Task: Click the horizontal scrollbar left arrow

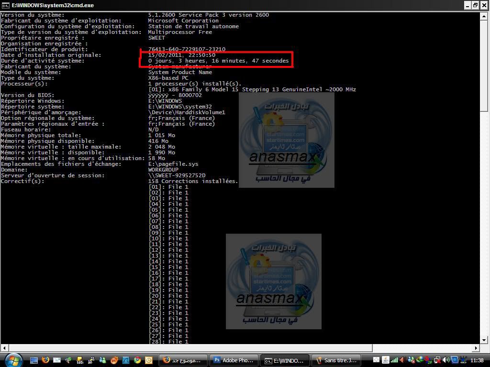Action: (4, 348)
